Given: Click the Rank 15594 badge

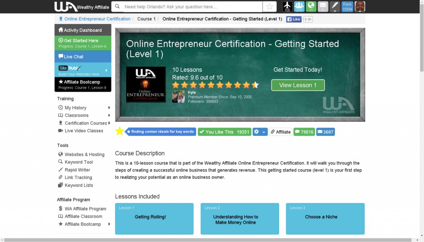Looking at the screenshot, I should tap(347, 7).
